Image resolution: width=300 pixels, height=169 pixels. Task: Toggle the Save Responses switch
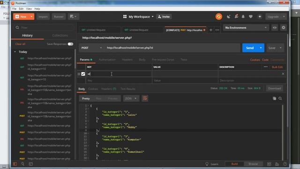tap(70, 44)
